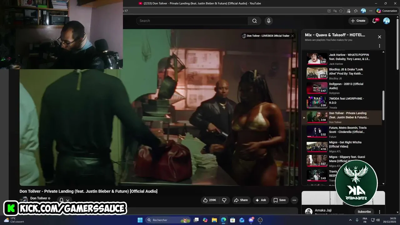Viewport: 400px width, 225px height.
Task: Start voice search with the microphone icon
Action: tap(268, 21)
